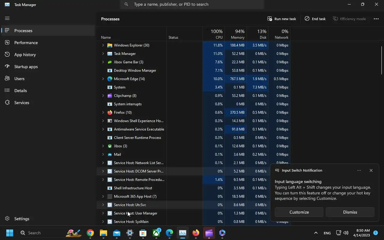Open Task Manager Settings
The height and width of the screenshot is (240, 384).
click(x=48, y=219)
